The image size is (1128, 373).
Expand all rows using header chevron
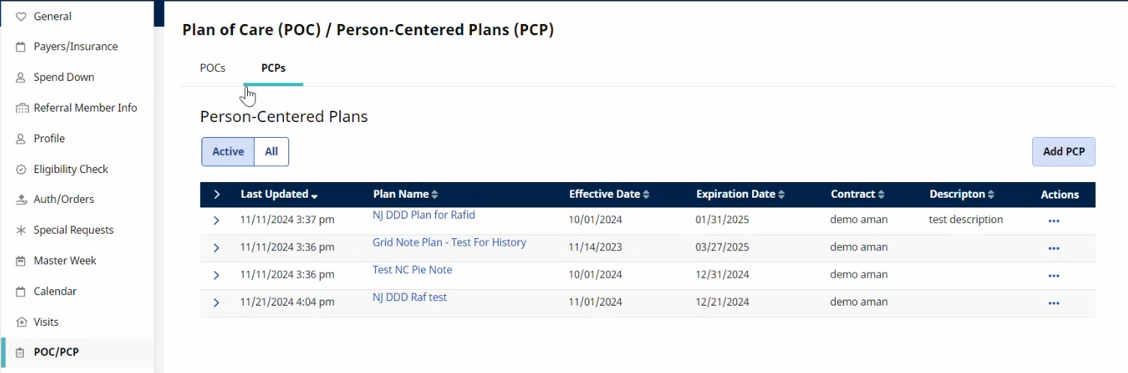coord(216,195)
